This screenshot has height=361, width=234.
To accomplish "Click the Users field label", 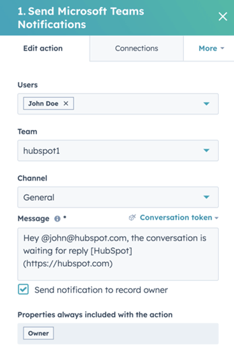I will tap(27, 85).
